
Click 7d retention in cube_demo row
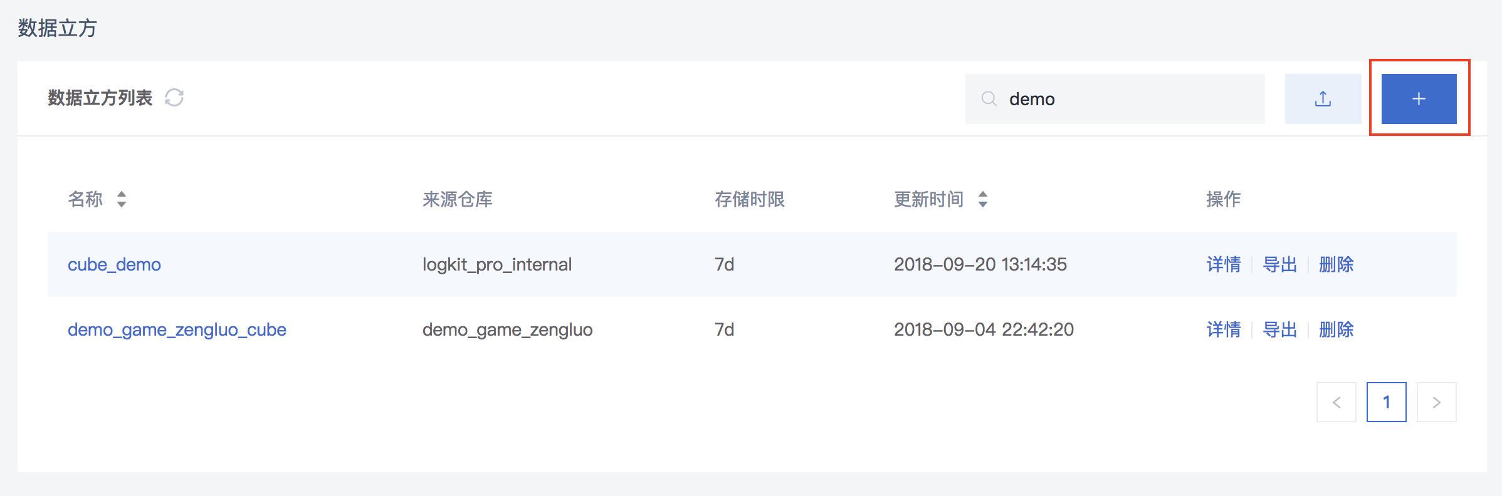coord(725,264)
